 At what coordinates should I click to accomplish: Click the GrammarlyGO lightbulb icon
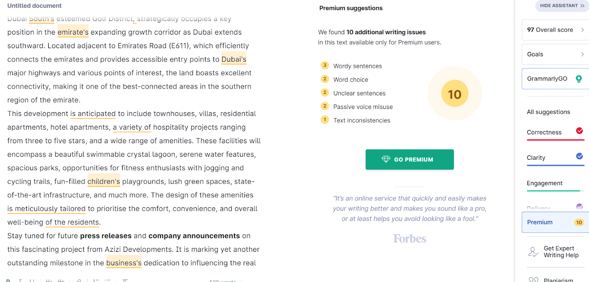coord(579,78)
